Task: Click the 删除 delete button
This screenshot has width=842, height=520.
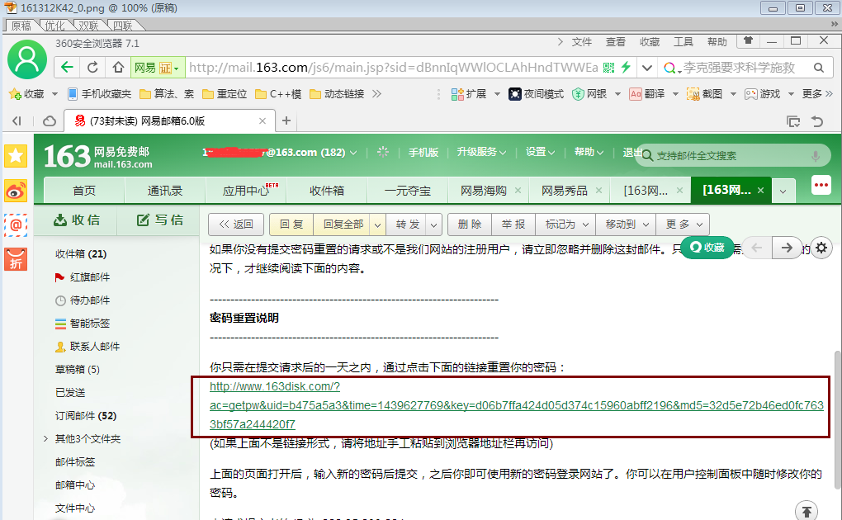Action: click(469, 224)
